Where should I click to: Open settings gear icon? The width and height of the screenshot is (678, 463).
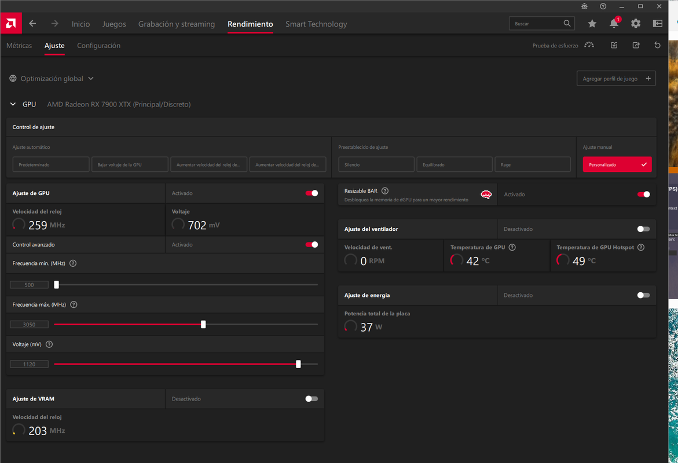(636, 23)
